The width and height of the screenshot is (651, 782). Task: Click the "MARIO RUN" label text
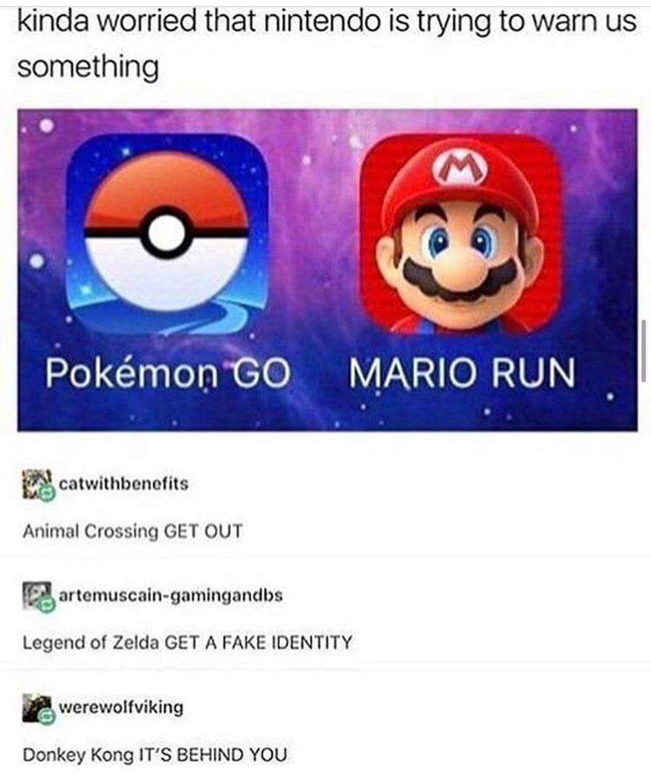point(461,373)
